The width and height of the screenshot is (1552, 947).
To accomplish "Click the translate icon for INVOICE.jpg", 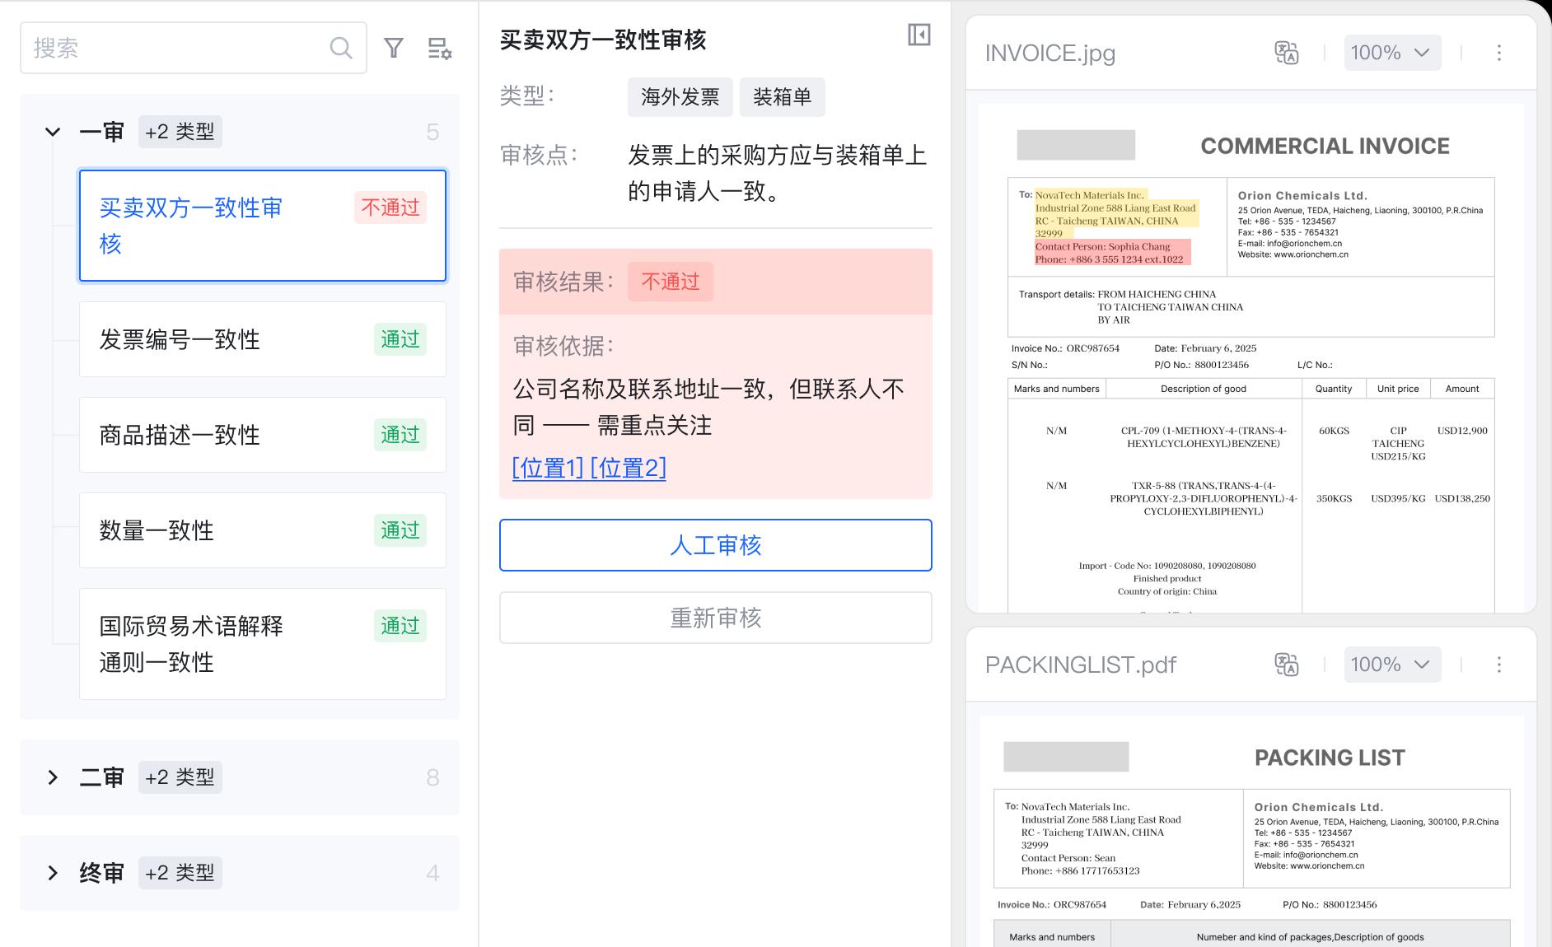I will click(x=1286, y=53).
